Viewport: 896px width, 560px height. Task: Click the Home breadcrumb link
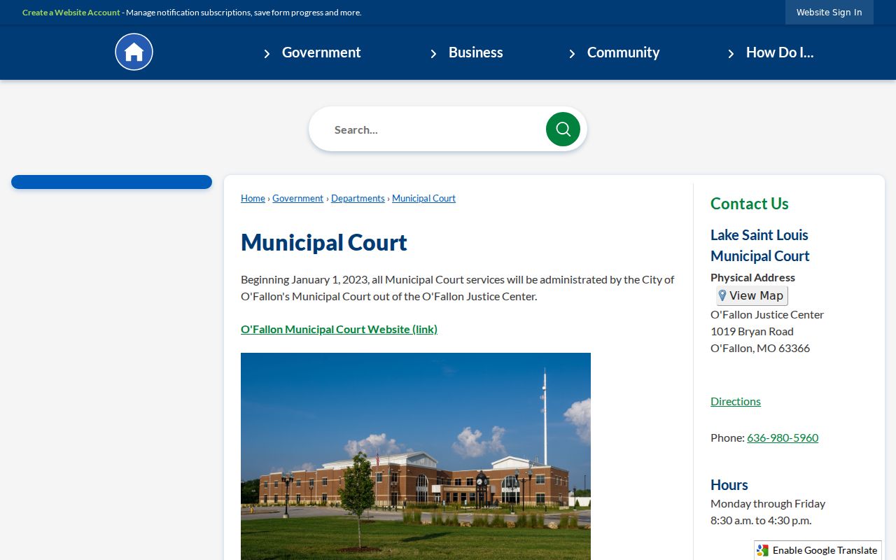point(253,198)
